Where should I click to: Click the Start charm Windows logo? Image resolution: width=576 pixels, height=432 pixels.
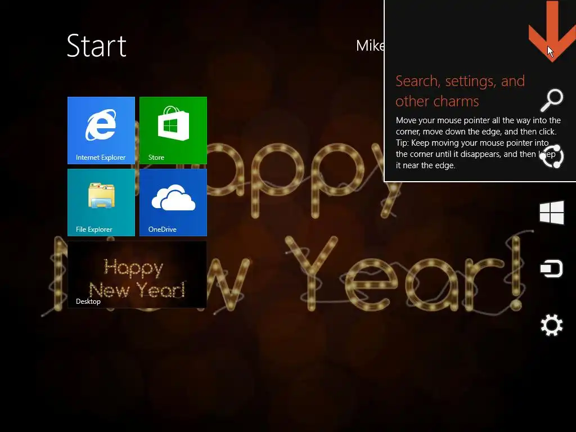[552, 212]
